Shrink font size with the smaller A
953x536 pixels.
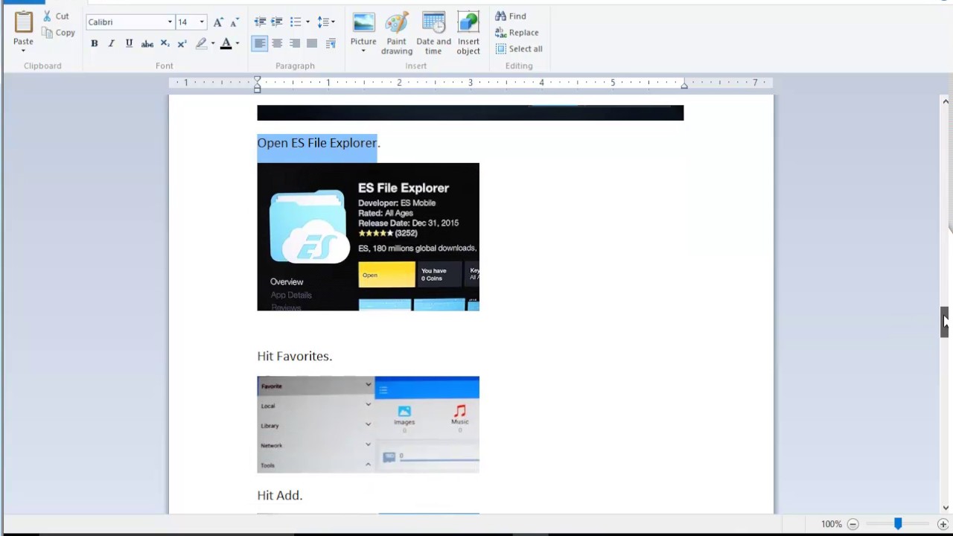234,22
